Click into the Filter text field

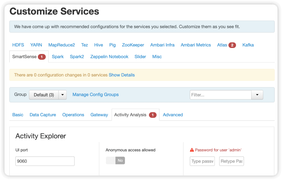pos(221,95)
